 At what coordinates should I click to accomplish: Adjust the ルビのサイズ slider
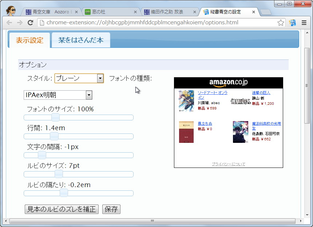click(59, 174)
